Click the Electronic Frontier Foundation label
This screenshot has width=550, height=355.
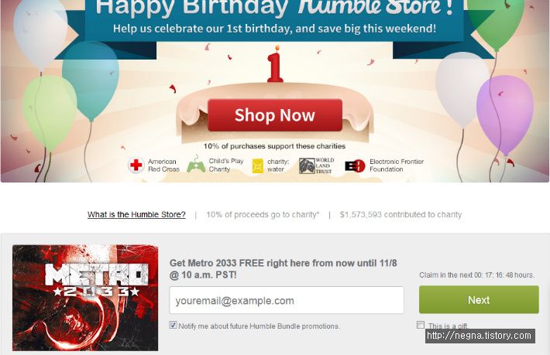tap(397, 166)
